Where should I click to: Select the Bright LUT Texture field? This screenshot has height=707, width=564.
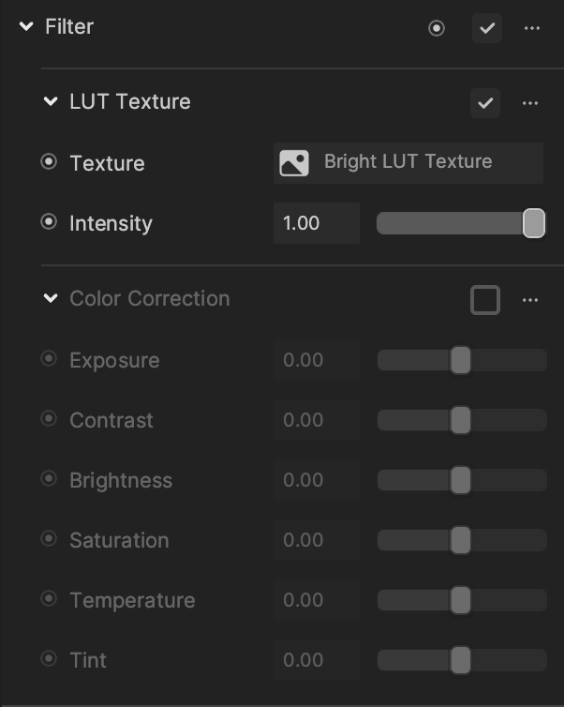pos(408,163)
